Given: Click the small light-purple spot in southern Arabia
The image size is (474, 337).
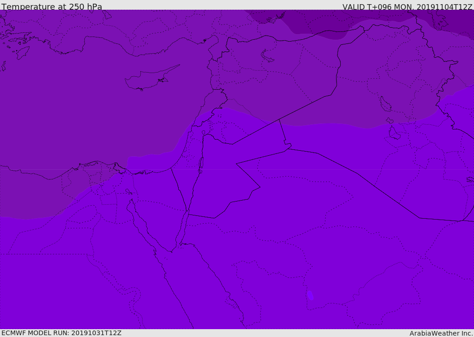Looking at the screenshot, I should [310, 295].
